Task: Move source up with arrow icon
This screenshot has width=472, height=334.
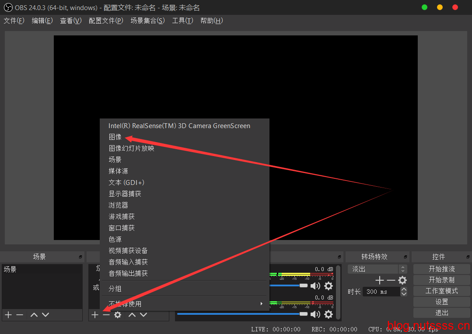Action: tap(132, 315)
